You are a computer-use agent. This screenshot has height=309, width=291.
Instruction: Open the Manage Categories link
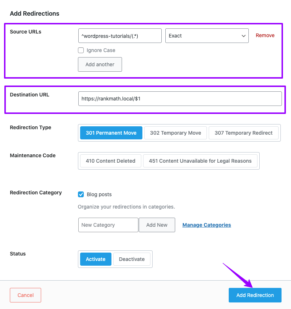(207, 225)
